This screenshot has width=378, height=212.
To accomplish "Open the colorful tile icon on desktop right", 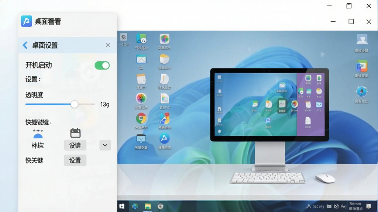I will coord(361,66).
